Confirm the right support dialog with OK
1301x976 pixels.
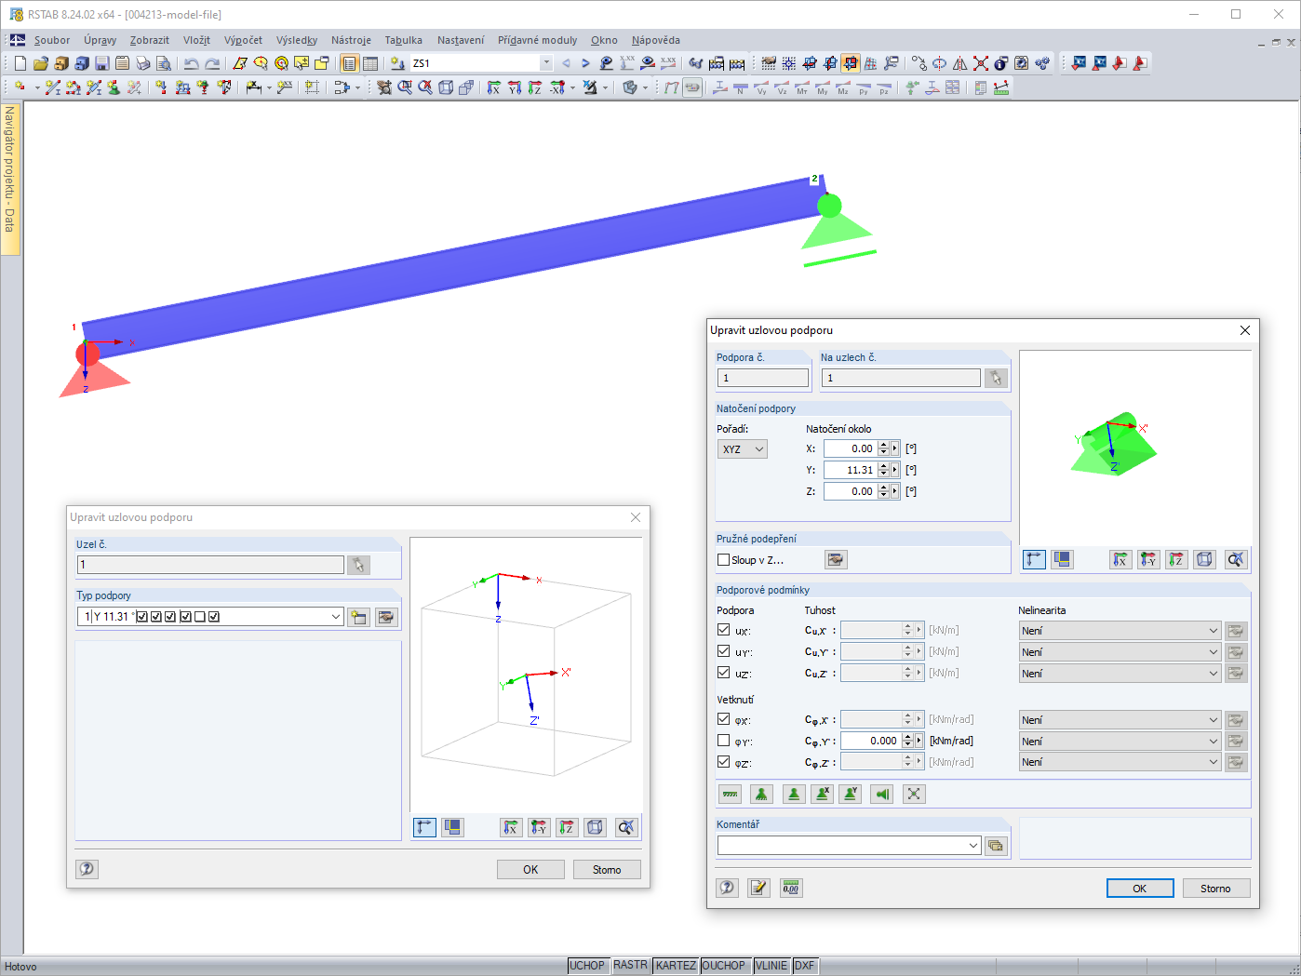coord(1140,889)
